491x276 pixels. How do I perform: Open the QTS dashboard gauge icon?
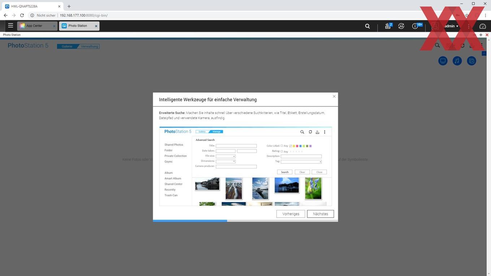click(483, 26)
